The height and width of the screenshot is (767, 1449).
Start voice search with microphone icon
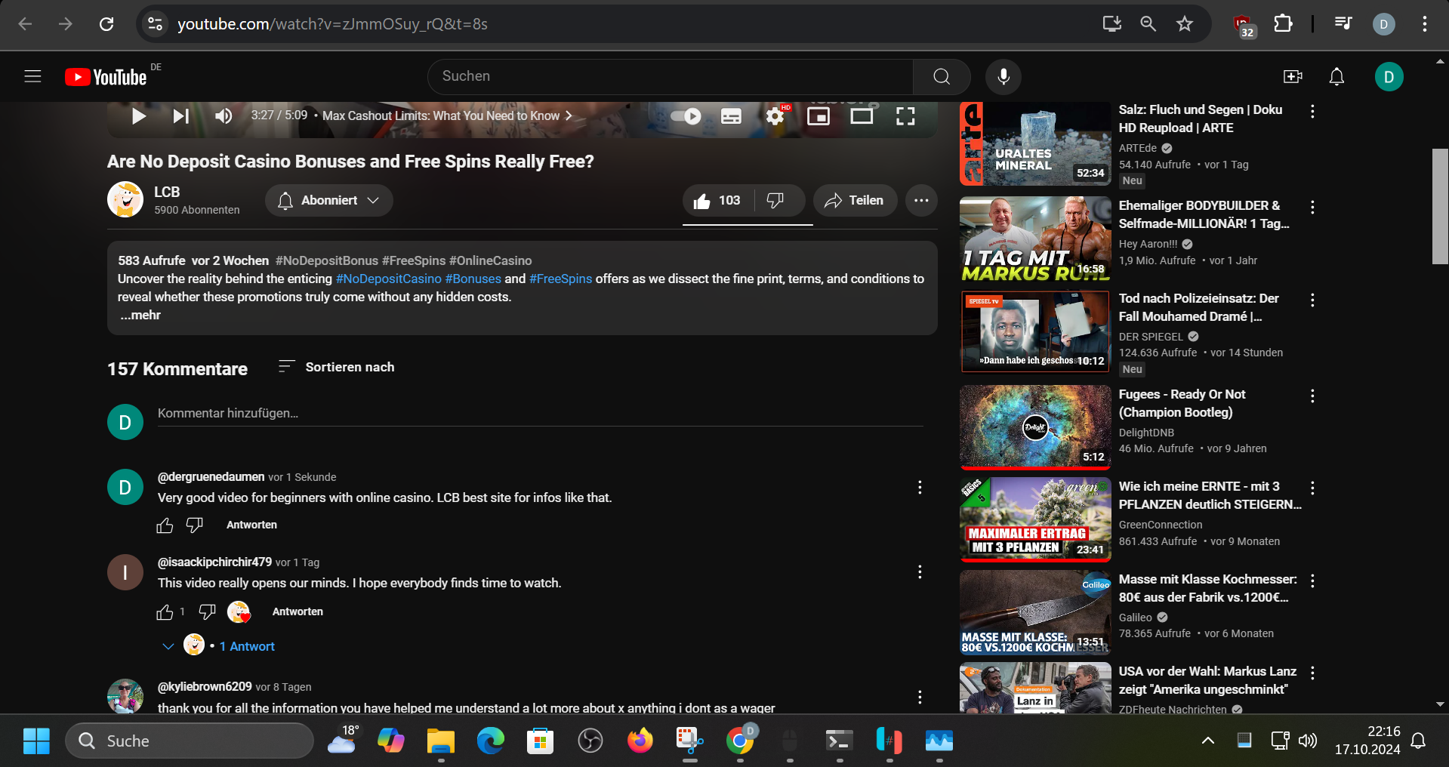click(1004, 76)
